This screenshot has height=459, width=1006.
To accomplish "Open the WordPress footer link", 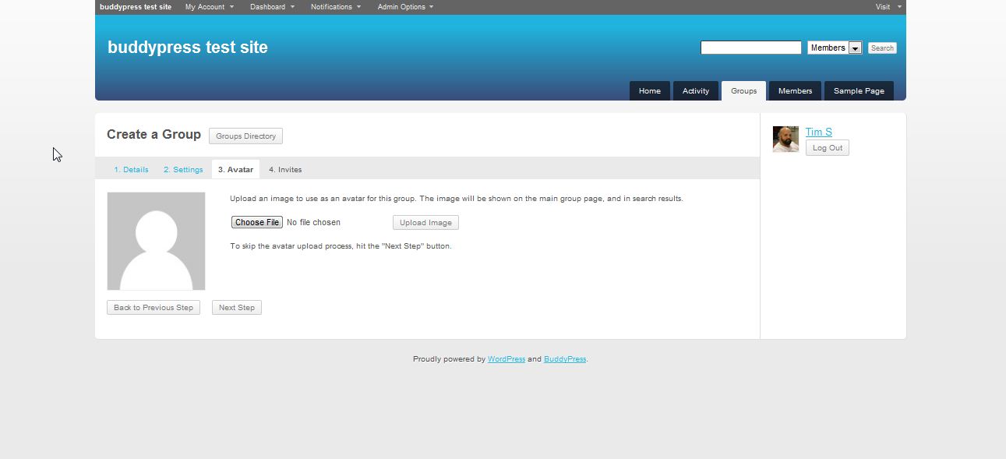I will (507, 359).
